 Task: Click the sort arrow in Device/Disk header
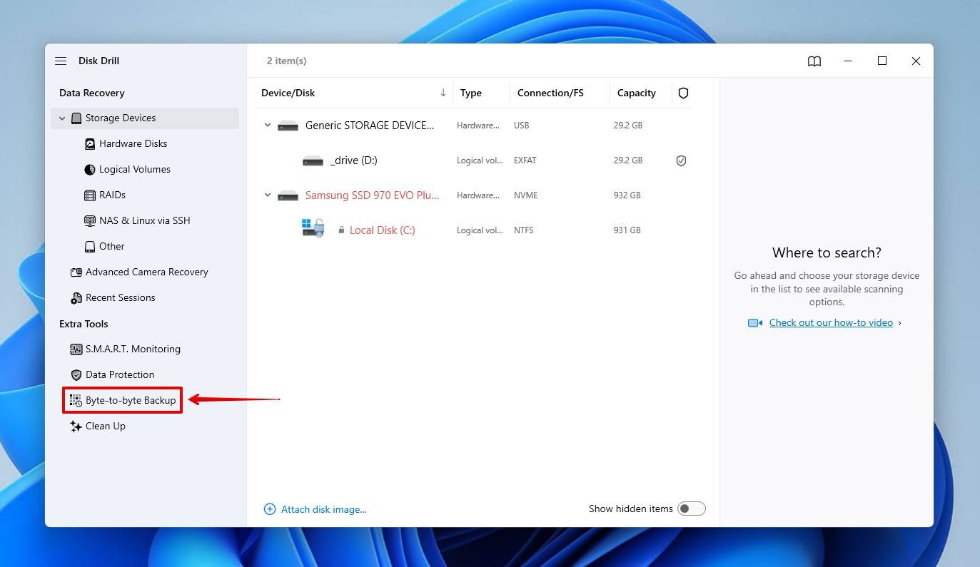[443, 93]
